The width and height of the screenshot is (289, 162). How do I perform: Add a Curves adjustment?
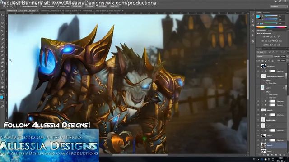click(x=271, y=37)
